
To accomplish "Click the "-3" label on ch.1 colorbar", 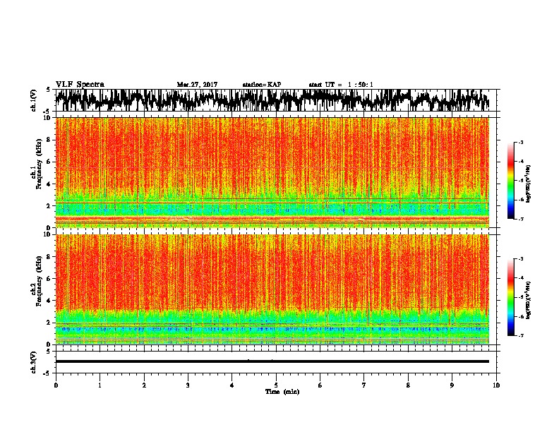I will [520, 142].
